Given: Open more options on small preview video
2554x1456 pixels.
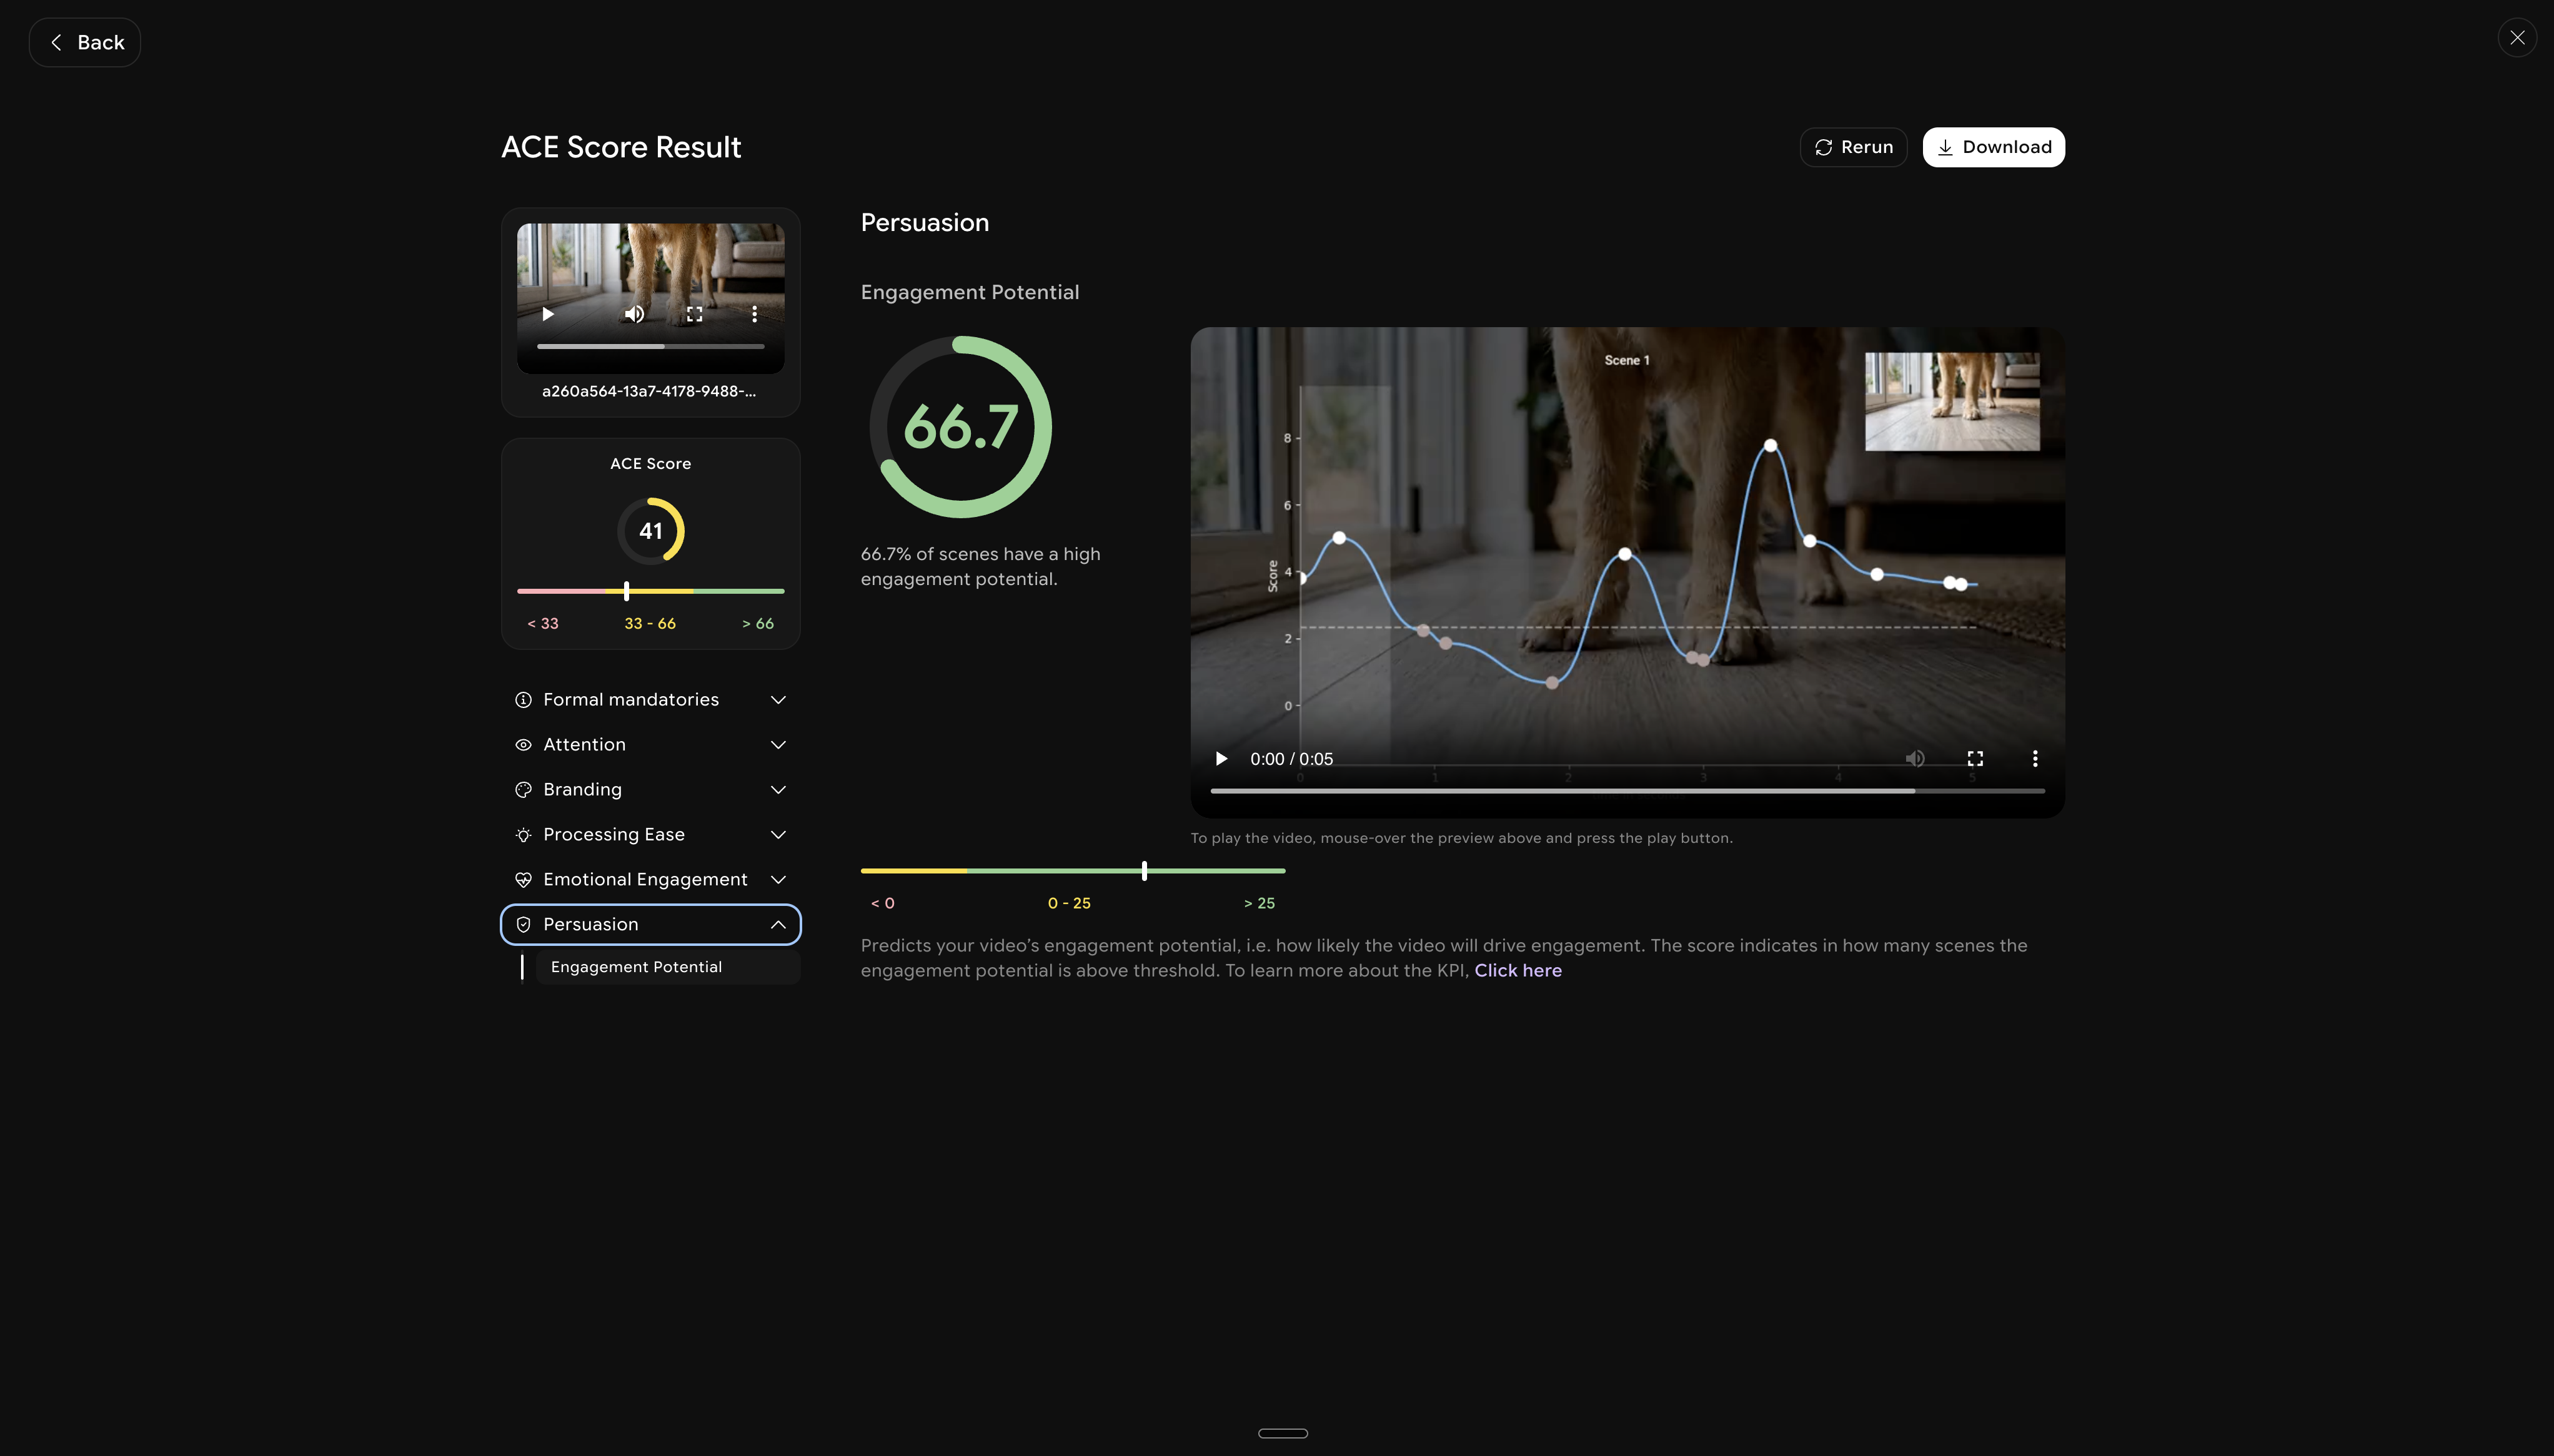Looking at the screenshot, I should point(754,314).
